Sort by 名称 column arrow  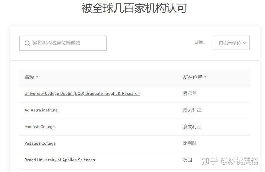[x=37, y=77]
